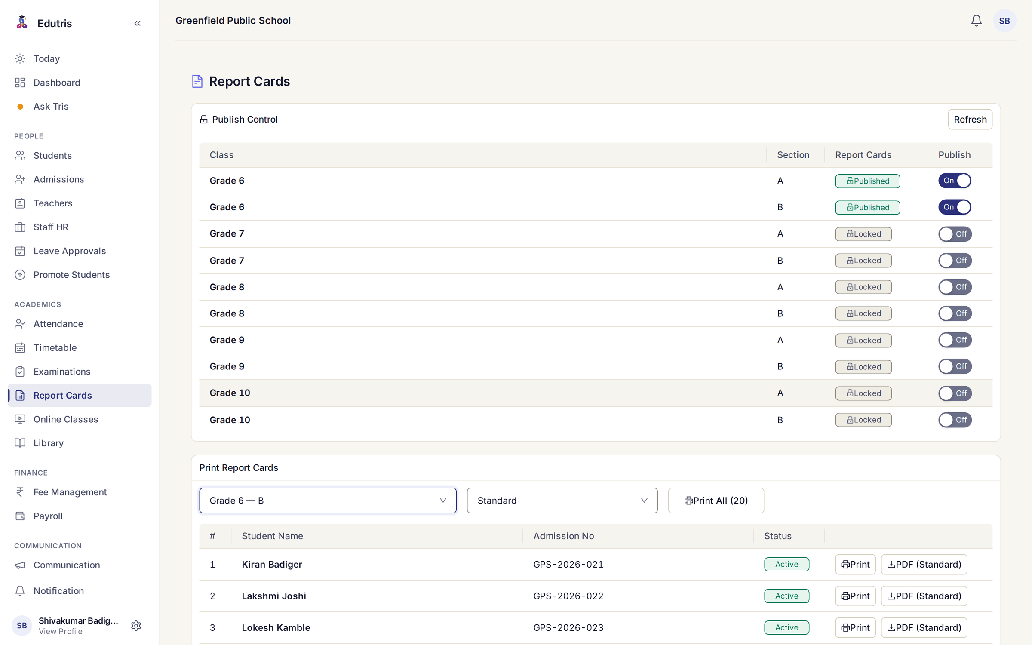1032x645 pixels.
Task: Click the Teachers badge icon
Action: point(20,203)
